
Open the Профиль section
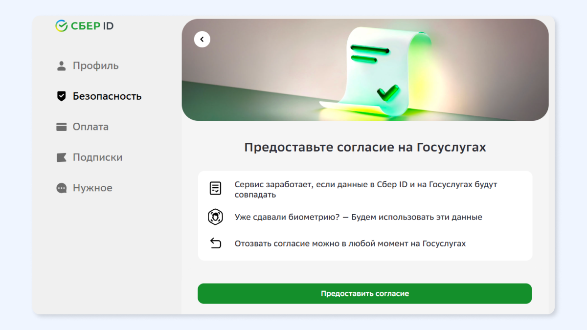88,66
